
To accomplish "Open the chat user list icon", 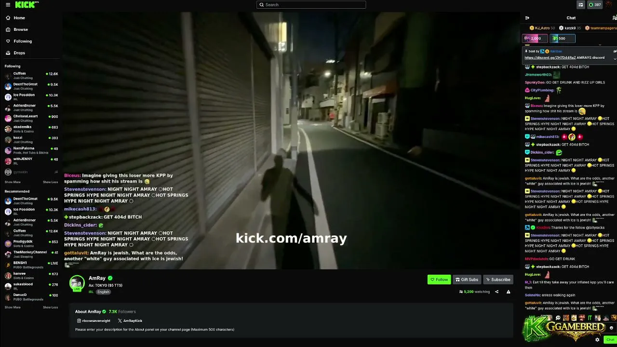I will pyautogui.click(x=614, y=18).
